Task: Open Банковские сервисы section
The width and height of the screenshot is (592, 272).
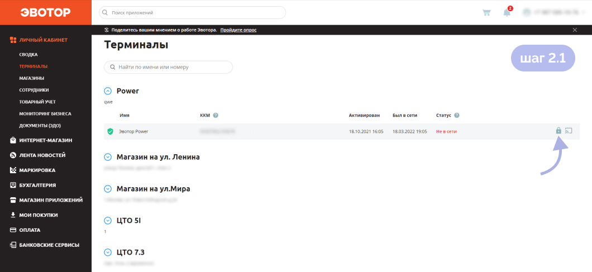Action: coord(50,245)
